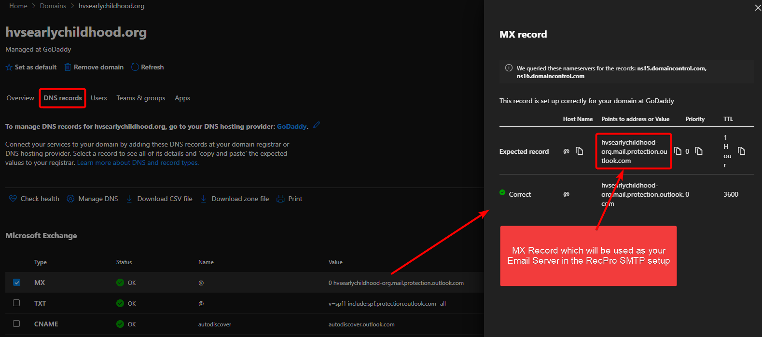Click the Correct row TTL value 3600
This screenshot has width=762, height=337.
pyautogui.click(x=731, y=194)
